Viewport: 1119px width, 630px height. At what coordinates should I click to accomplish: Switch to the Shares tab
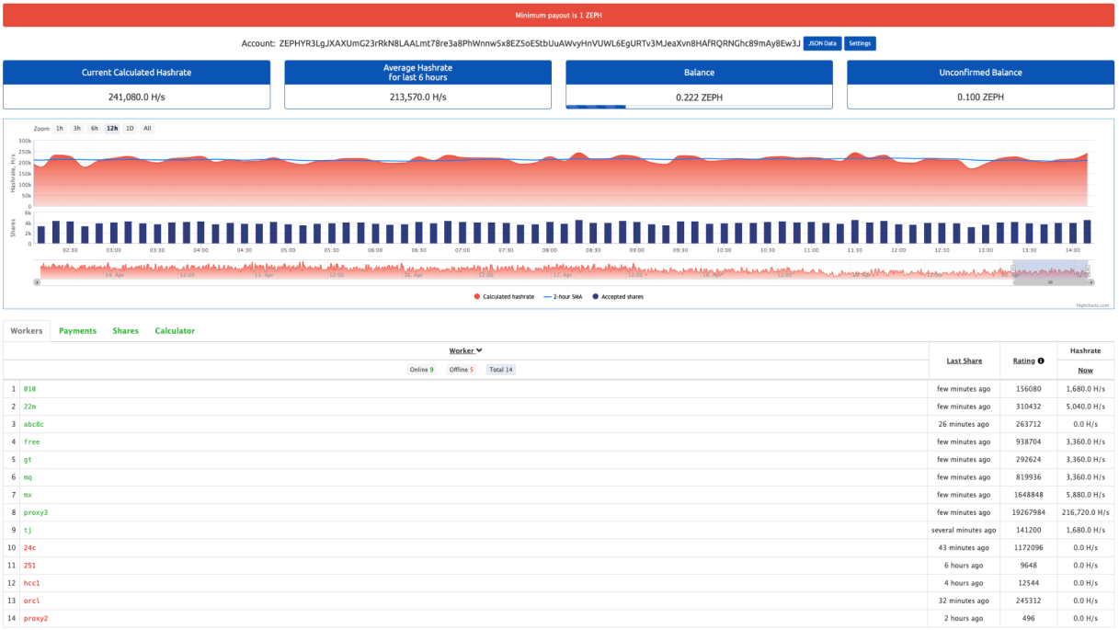click(x=126, y=331)
